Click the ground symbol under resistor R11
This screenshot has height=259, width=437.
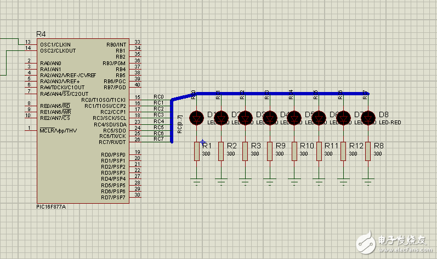pyautogui.click(x=319, y=182)
